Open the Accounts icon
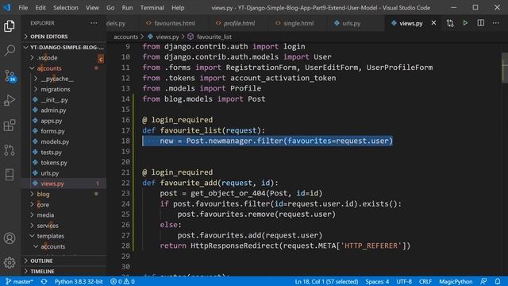The image size is (508, 286). click(10, 238)
